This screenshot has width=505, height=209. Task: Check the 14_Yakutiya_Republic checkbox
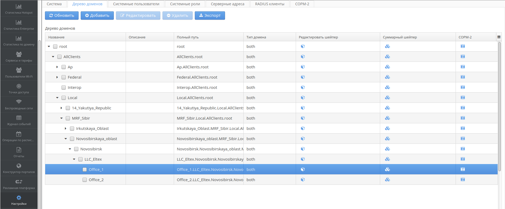[68, 108]
